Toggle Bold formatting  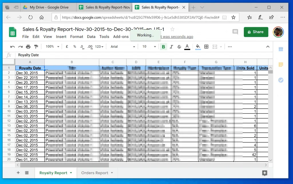click(163, 46)
